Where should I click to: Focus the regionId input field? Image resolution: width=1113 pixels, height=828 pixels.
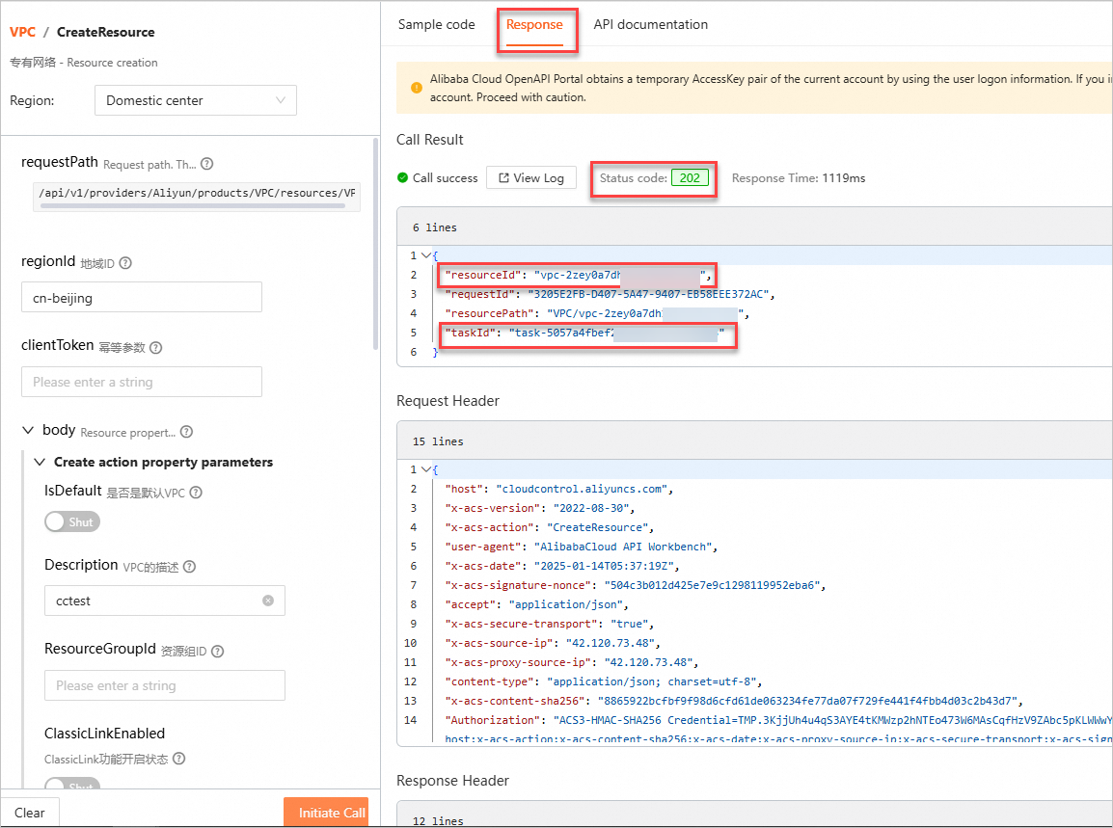click(x=142, y=297)
